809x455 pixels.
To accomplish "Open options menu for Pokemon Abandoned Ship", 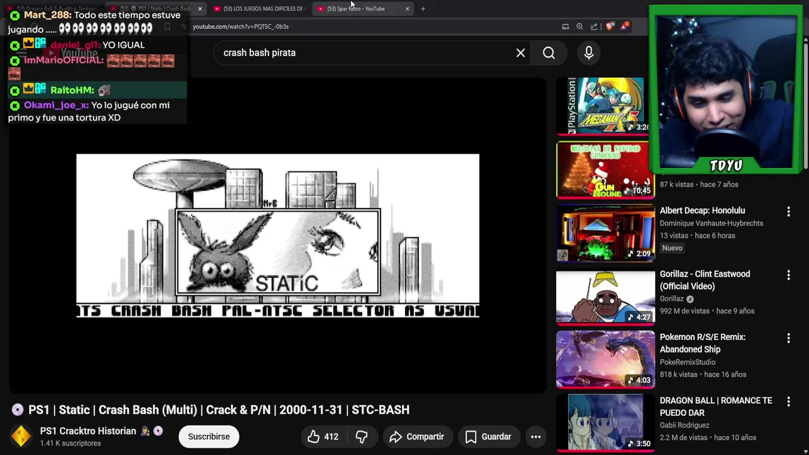I will [788, 338].
